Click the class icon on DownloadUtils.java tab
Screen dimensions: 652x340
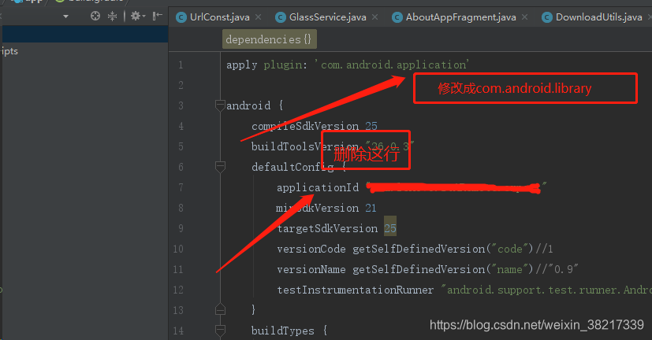click(547, 17)
